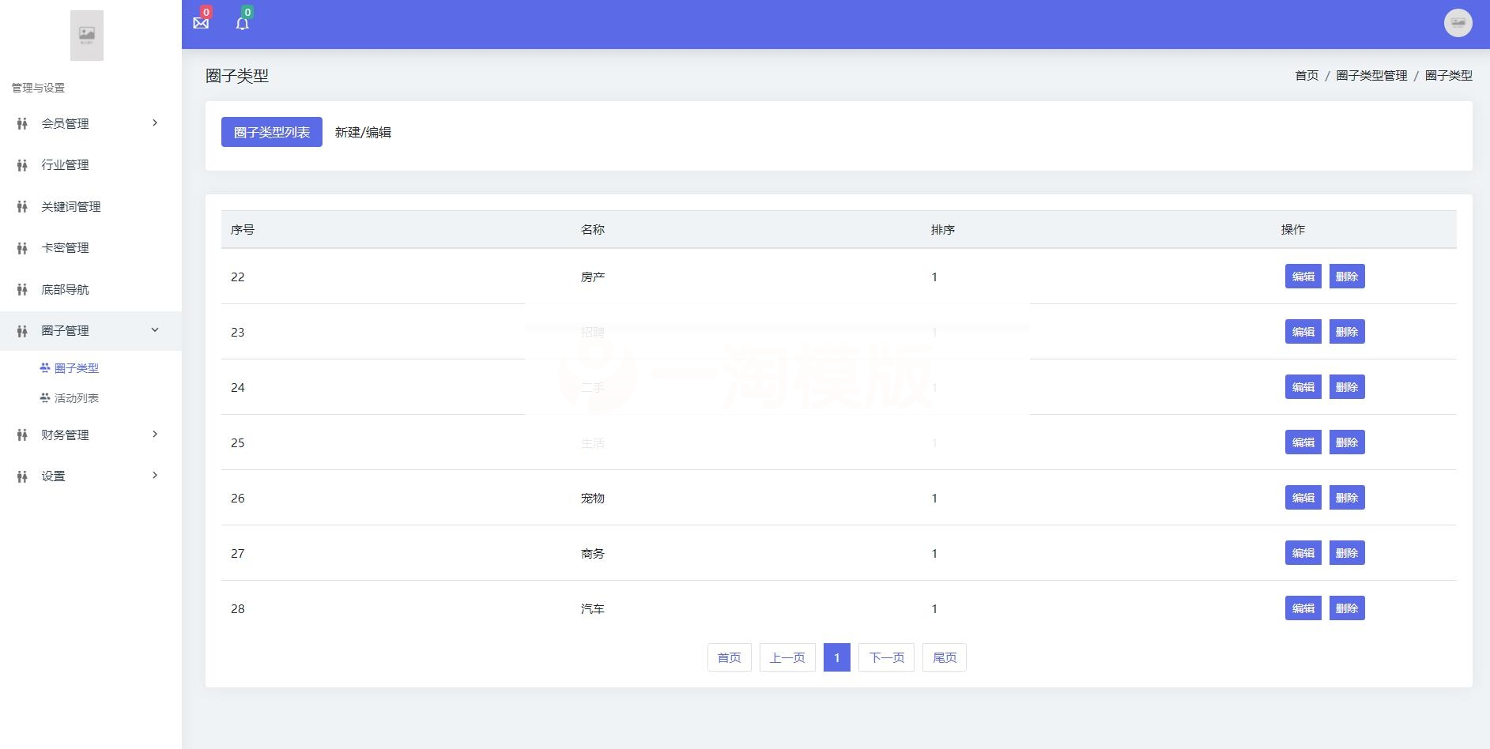This screenshot has width=1490, height=749.
Task: Go to 下一页 in the pagination bar
Action: pyautogui.click(x=886, y=657)
